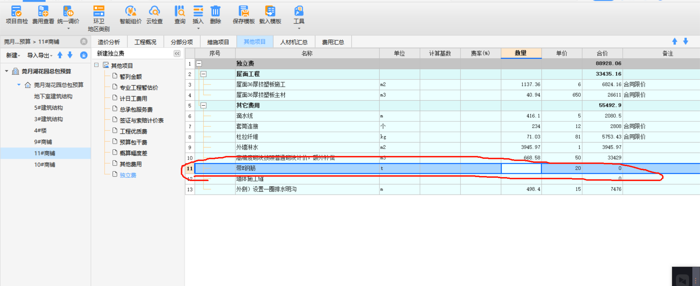Select 10#商铺 in project tree
700x286 pixels.
click(45, 165)
